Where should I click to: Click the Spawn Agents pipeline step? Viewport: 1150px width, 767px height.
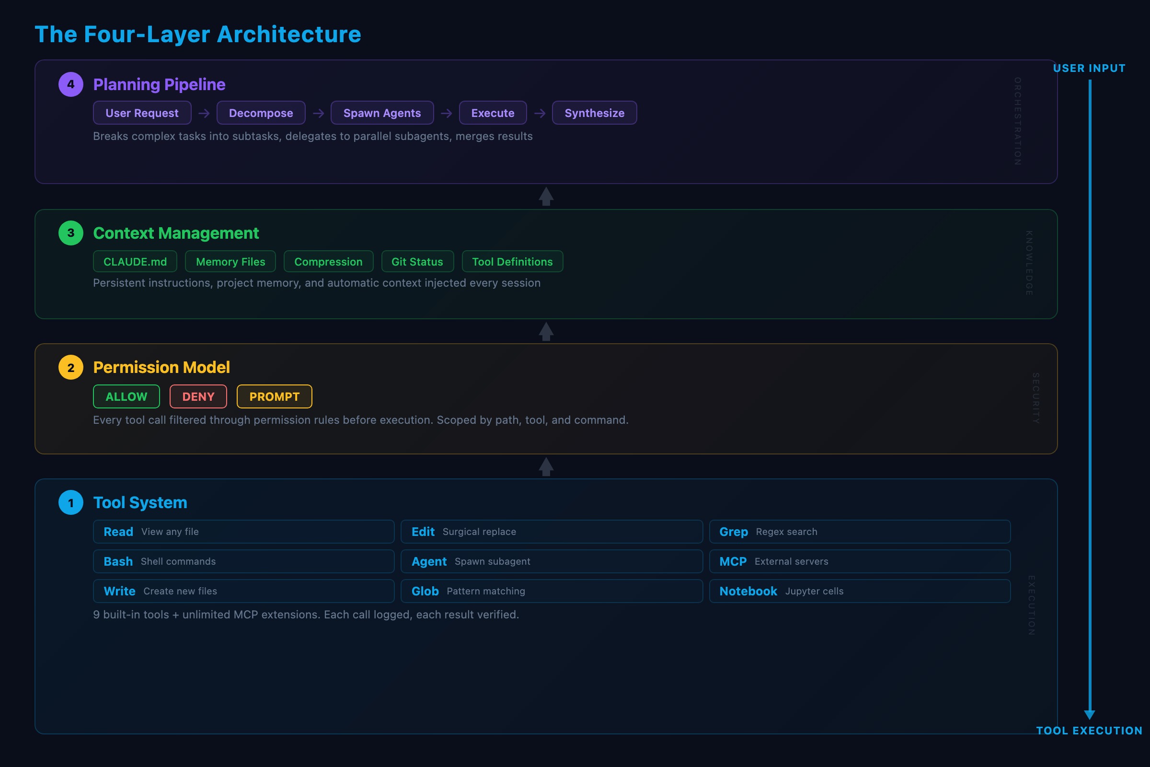[x=382, y=113]
